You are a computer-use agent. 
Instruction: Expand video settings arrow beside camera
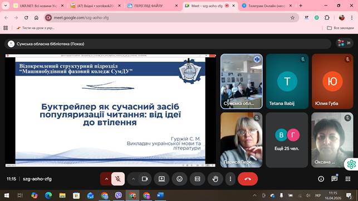133,179
